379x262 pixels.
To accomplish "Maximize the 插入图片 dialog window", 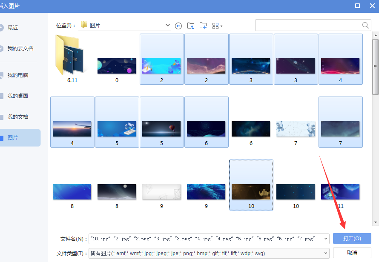I will (x=357, y=6).
